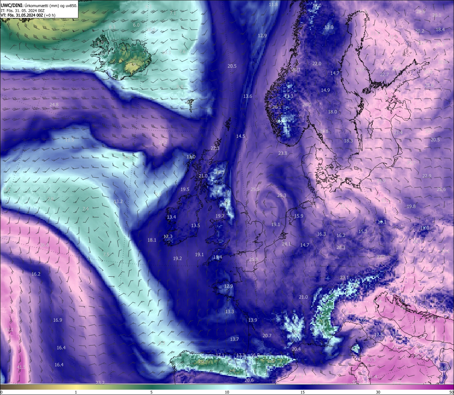
Task: Click the 19.7 value label
Action: click(x=220, y=216)
